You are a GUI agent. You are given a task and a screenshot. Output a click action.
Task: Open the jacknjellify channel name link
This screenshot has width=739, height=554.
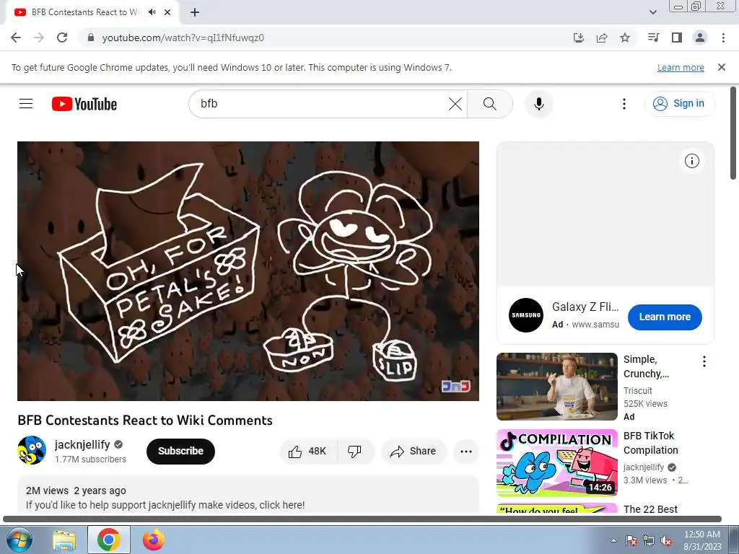coord(82,444)
